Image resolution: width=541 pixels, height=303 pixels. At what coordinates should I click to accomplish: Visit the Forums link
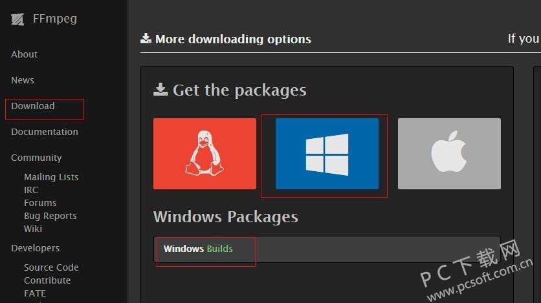click(40, 203)
